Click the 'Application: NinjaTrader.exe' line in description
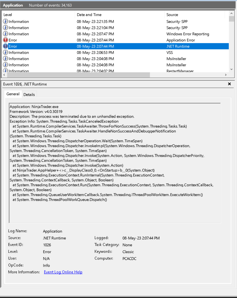Viewport: 237px width, 298px height. pyautogui.click(x=34, y=107)
